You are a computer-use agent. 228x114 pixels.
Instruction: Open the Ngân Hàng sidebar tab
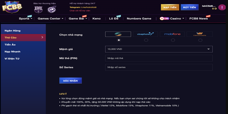tap(13, 30)
